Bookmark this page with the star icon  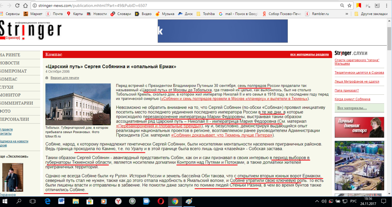[349, 6]
